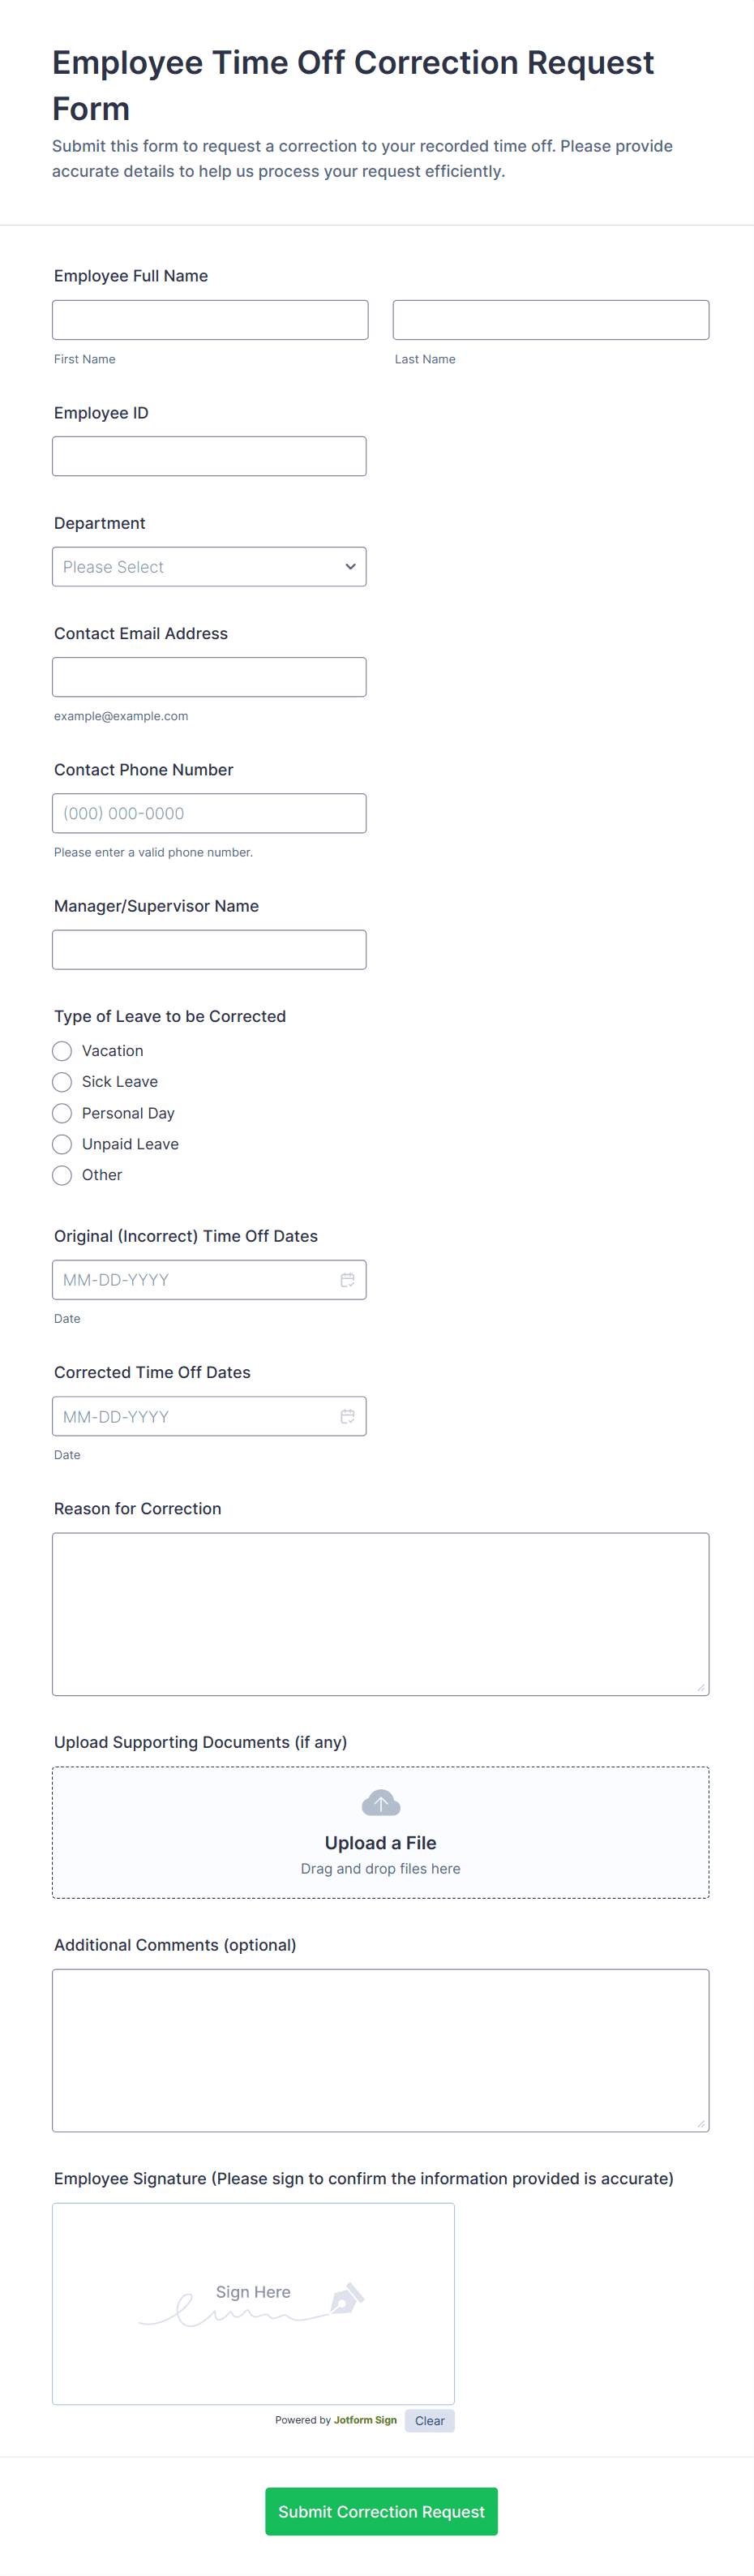Viewport: 754px width, 2576px height.
Task: Clear the employee signature
Action: coord(429,2420)
